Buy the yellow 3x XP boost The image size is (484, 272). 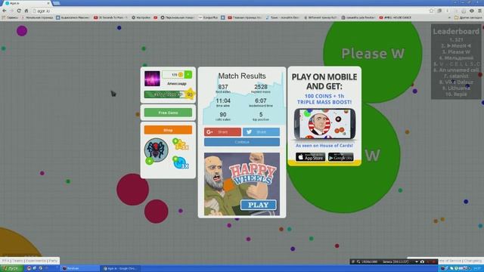point(181,144)
